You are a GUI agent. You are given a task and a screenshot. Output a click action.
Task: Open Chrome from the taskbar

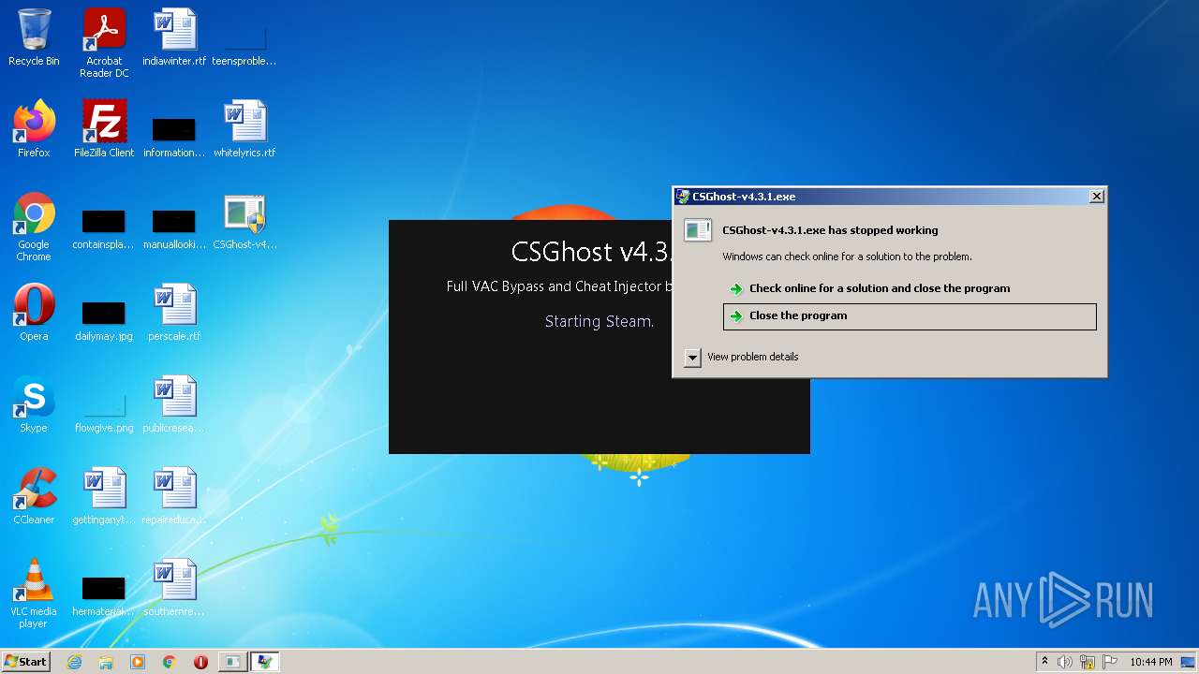tap(170, 662)
